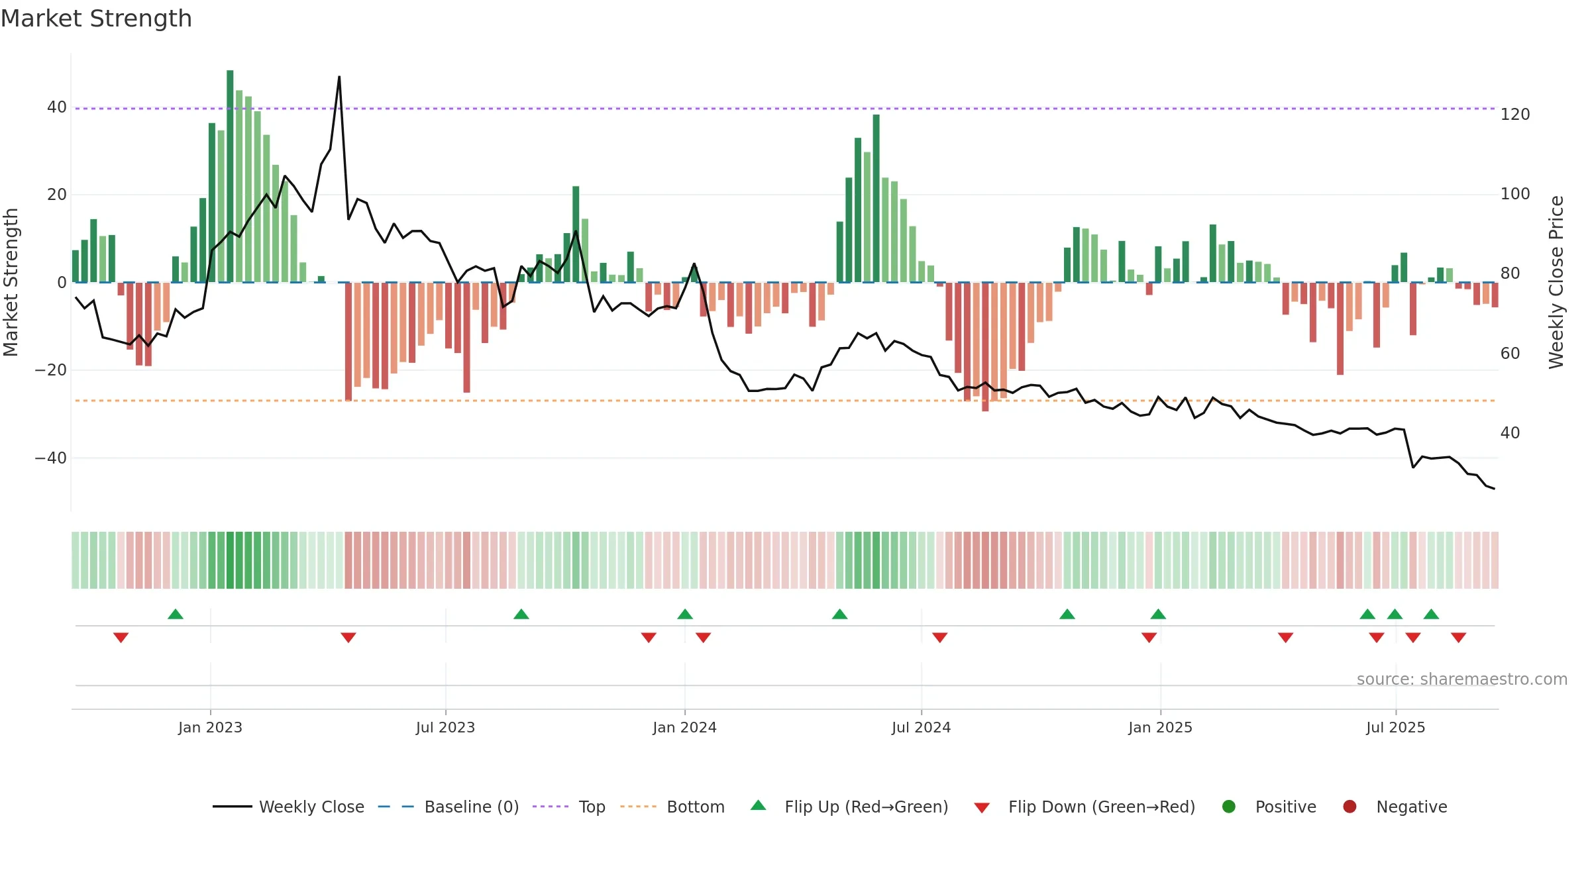Click the '80' right axis tick label
Screen dimensions: 1590x894
click(1510, 273)
